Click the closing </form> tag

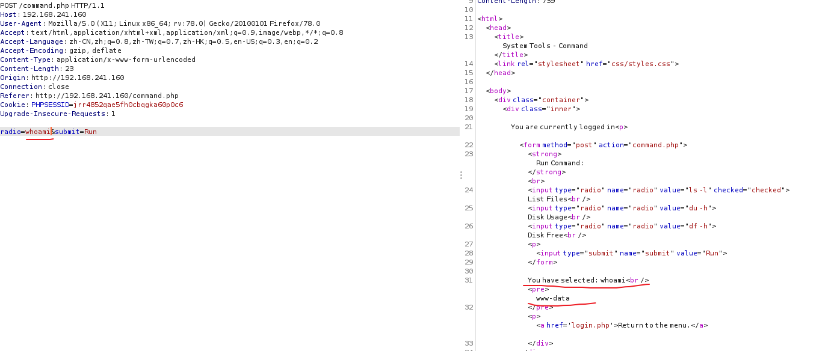[x=542, y=262]
